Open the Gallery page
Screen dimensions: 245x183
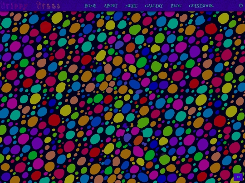click(154, 6)
